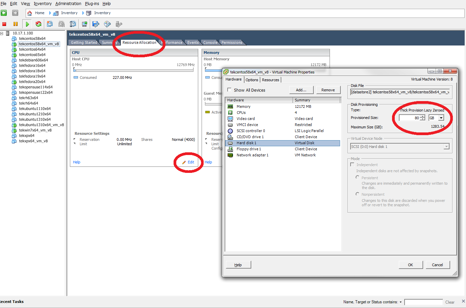The width and height of the screenshot is (466, 308).
Task: Click inside the Provisioned Size field
Action: 409,118
